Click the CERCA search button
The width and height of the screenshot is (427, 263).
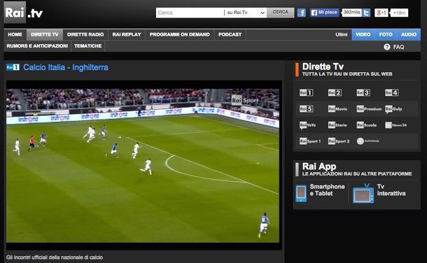pyautogui.click(x=280, y=12)
